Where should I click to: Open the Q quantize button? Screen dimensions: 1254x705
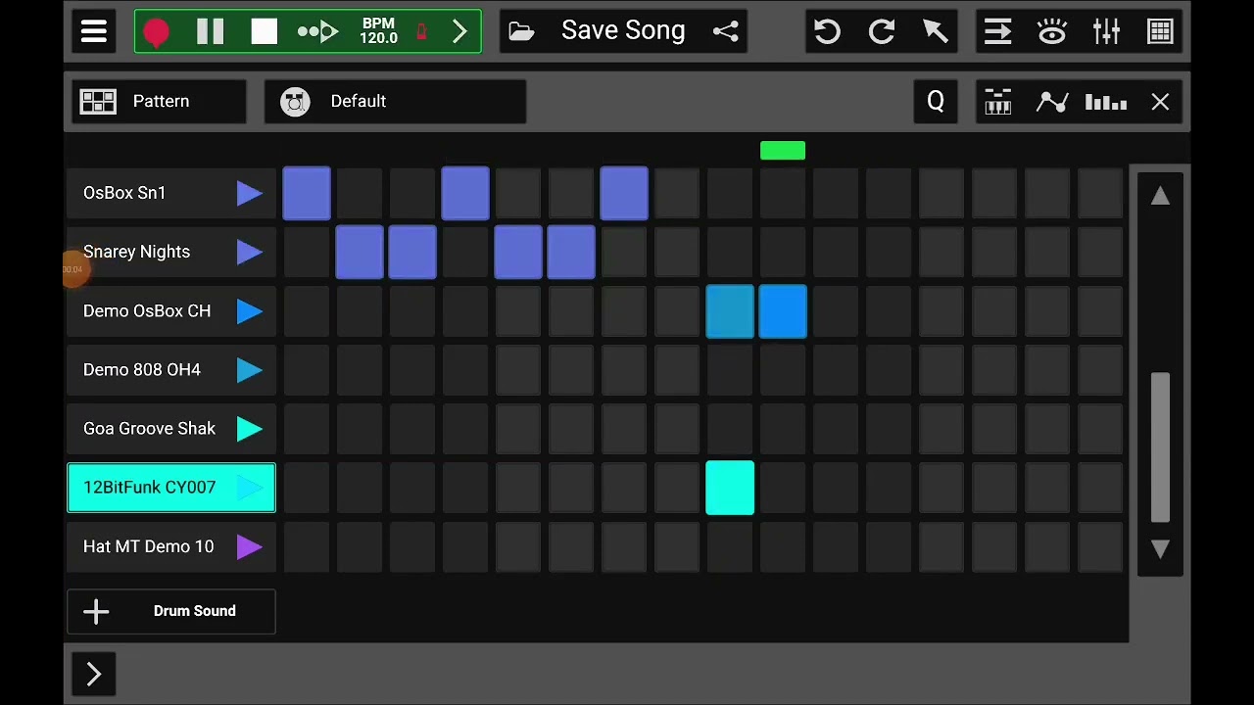pos(936,102)
